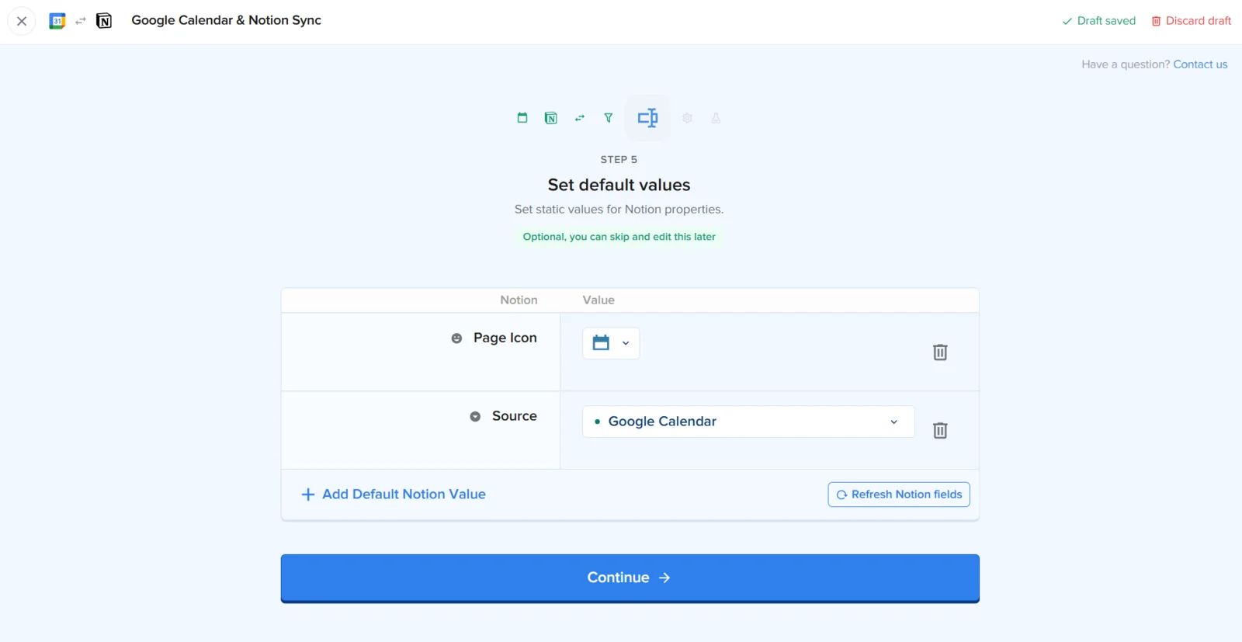This screenshot has height=642, width=1242.
Task: Delete the Source default value row
Action: point(940,431)
